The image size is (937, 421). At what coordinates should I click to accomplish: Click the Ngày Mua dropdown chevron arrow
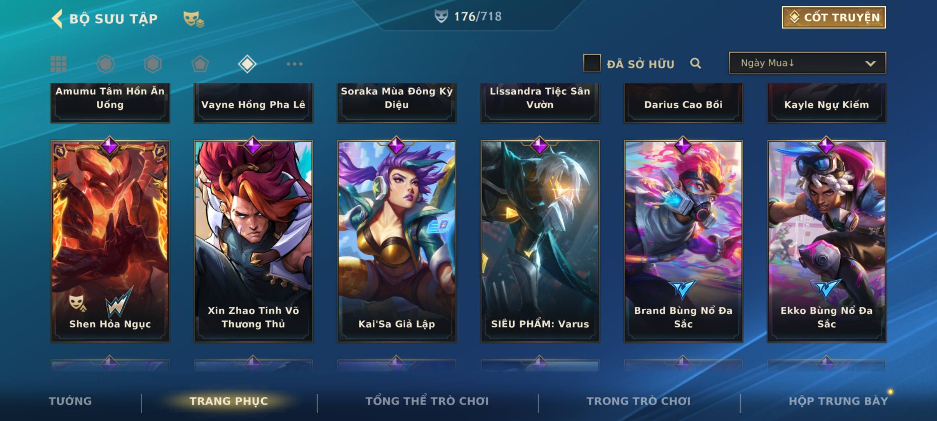(x=870, y=64)
